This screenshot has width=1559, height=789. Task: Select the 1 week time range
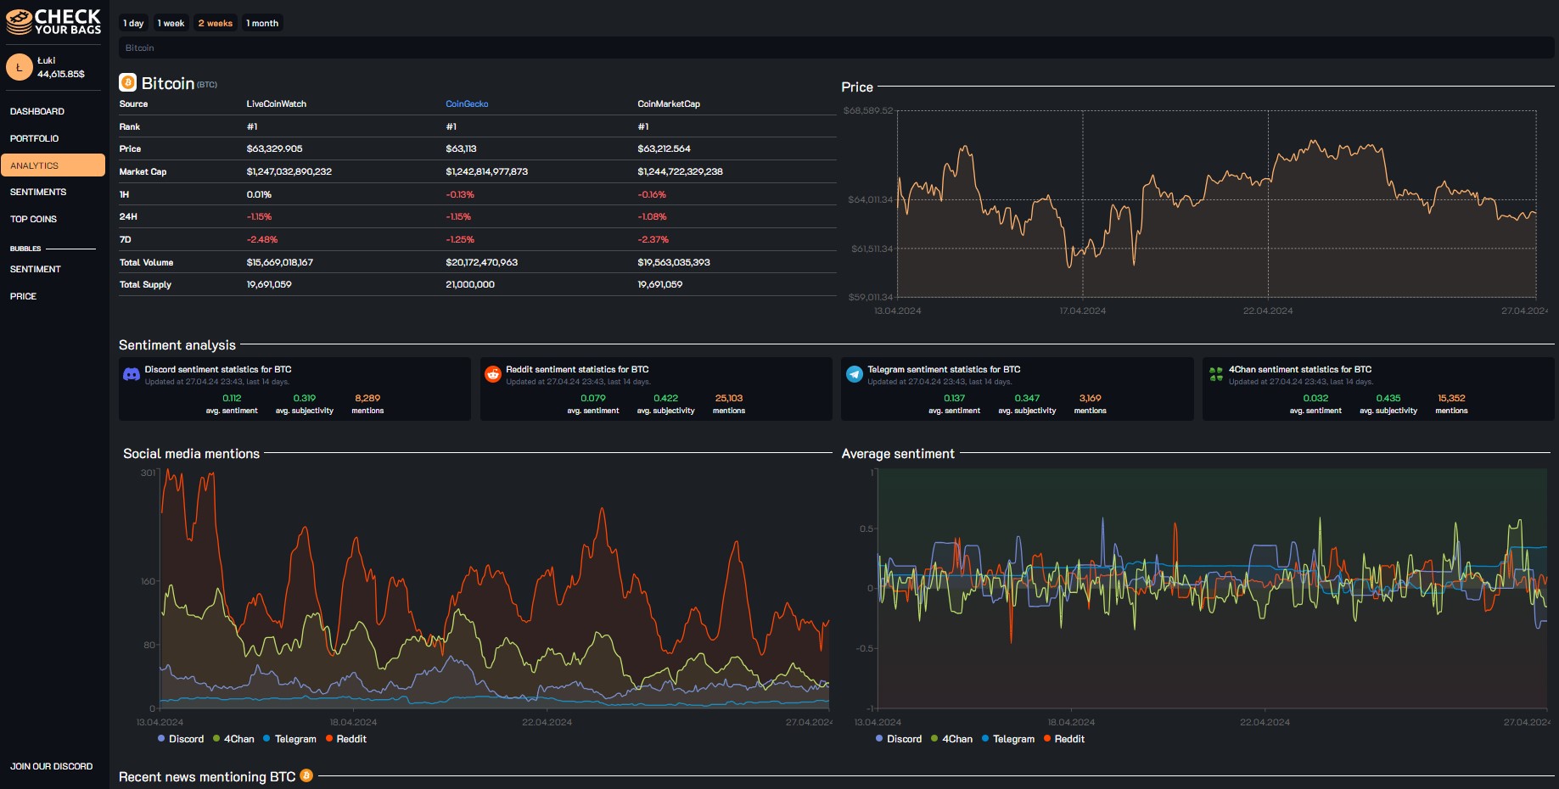pyautogui.click(x=171, y=23)
